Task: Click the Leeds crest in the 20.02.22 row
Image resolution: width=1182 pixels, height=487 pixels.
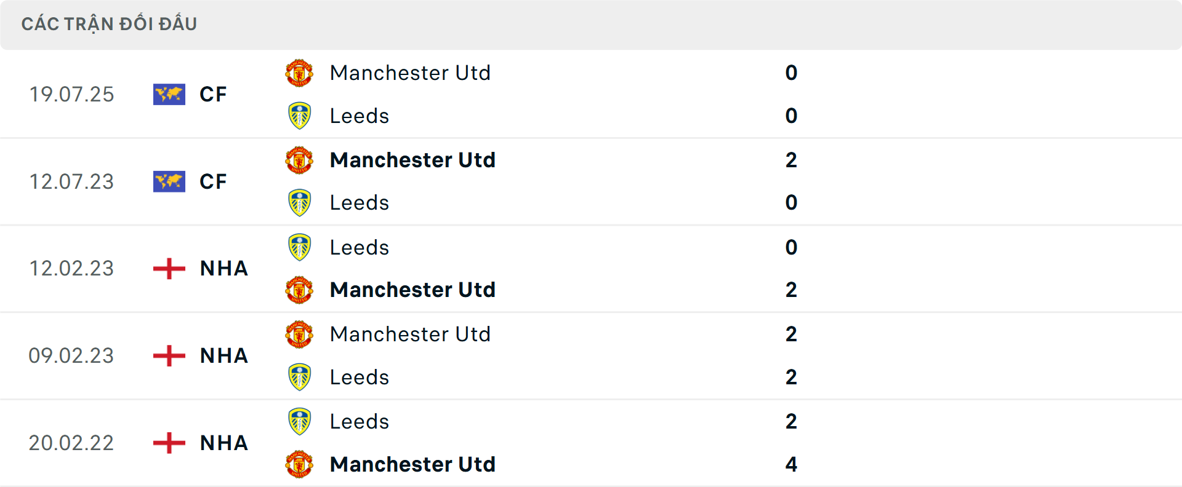Action: click(x=299, y=421)
